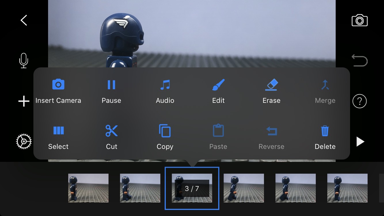Play the movie with play button
384x216 pixels.
click(360, 141)
